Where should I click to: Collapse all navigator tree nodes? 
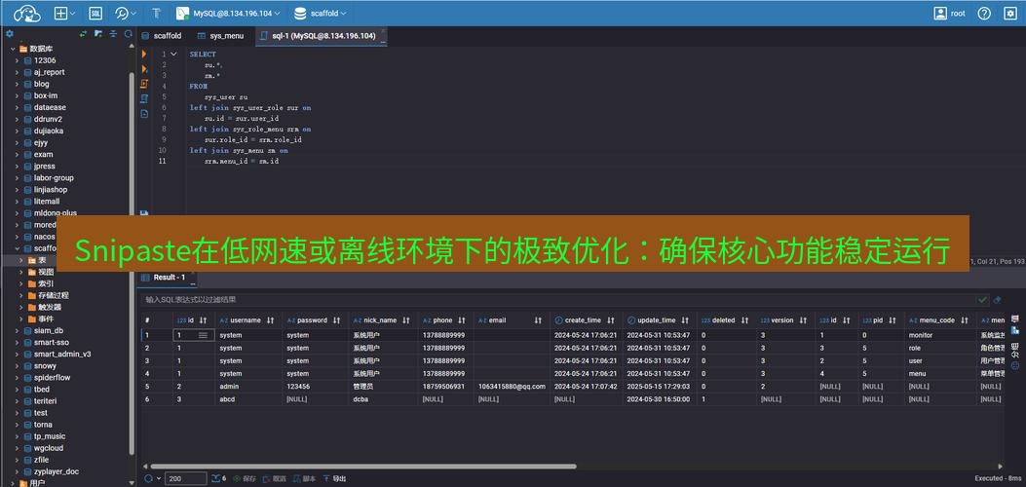point(113,33)
